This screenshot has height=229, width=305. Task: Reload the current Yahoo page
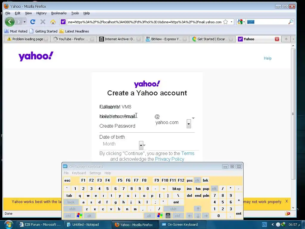(x=33, y=22)
